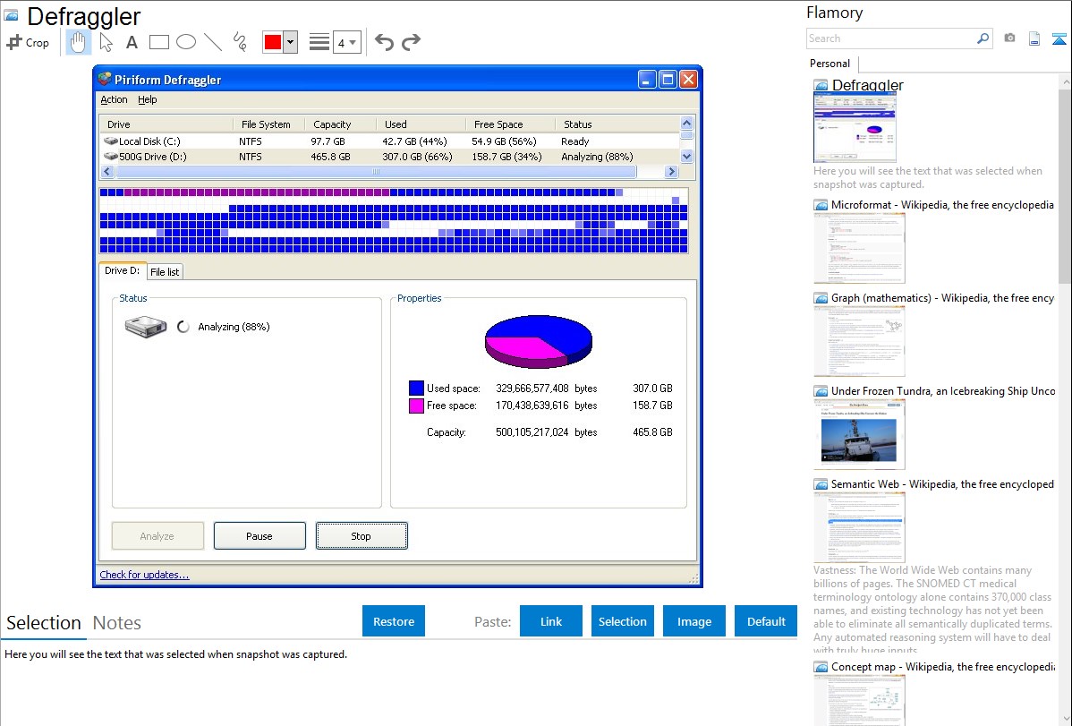This screenshot has height=726, width=1072.
Task: Switch to the Selection tab
Action: [x=44, y=623]
